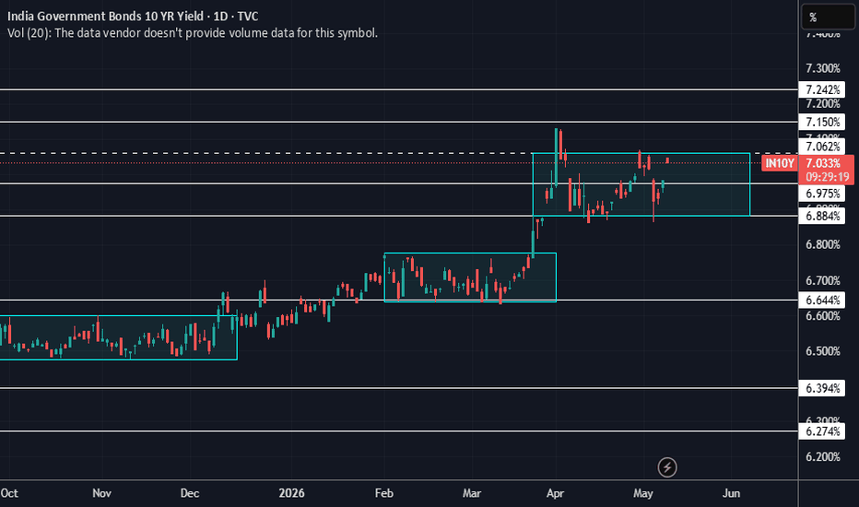859x507 pixels.
Task: Click the 6.884% price label
Action: pyautogui.click(x=822, y=216)
